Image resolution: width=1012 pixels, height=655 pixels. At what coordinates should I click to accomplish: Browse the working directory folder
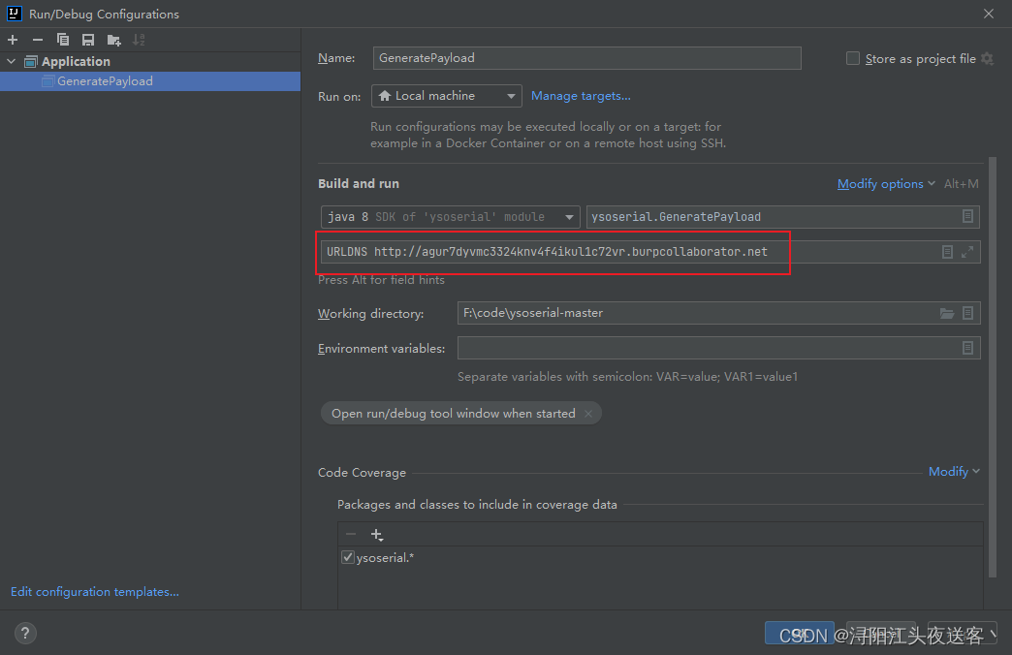[947, 313]
